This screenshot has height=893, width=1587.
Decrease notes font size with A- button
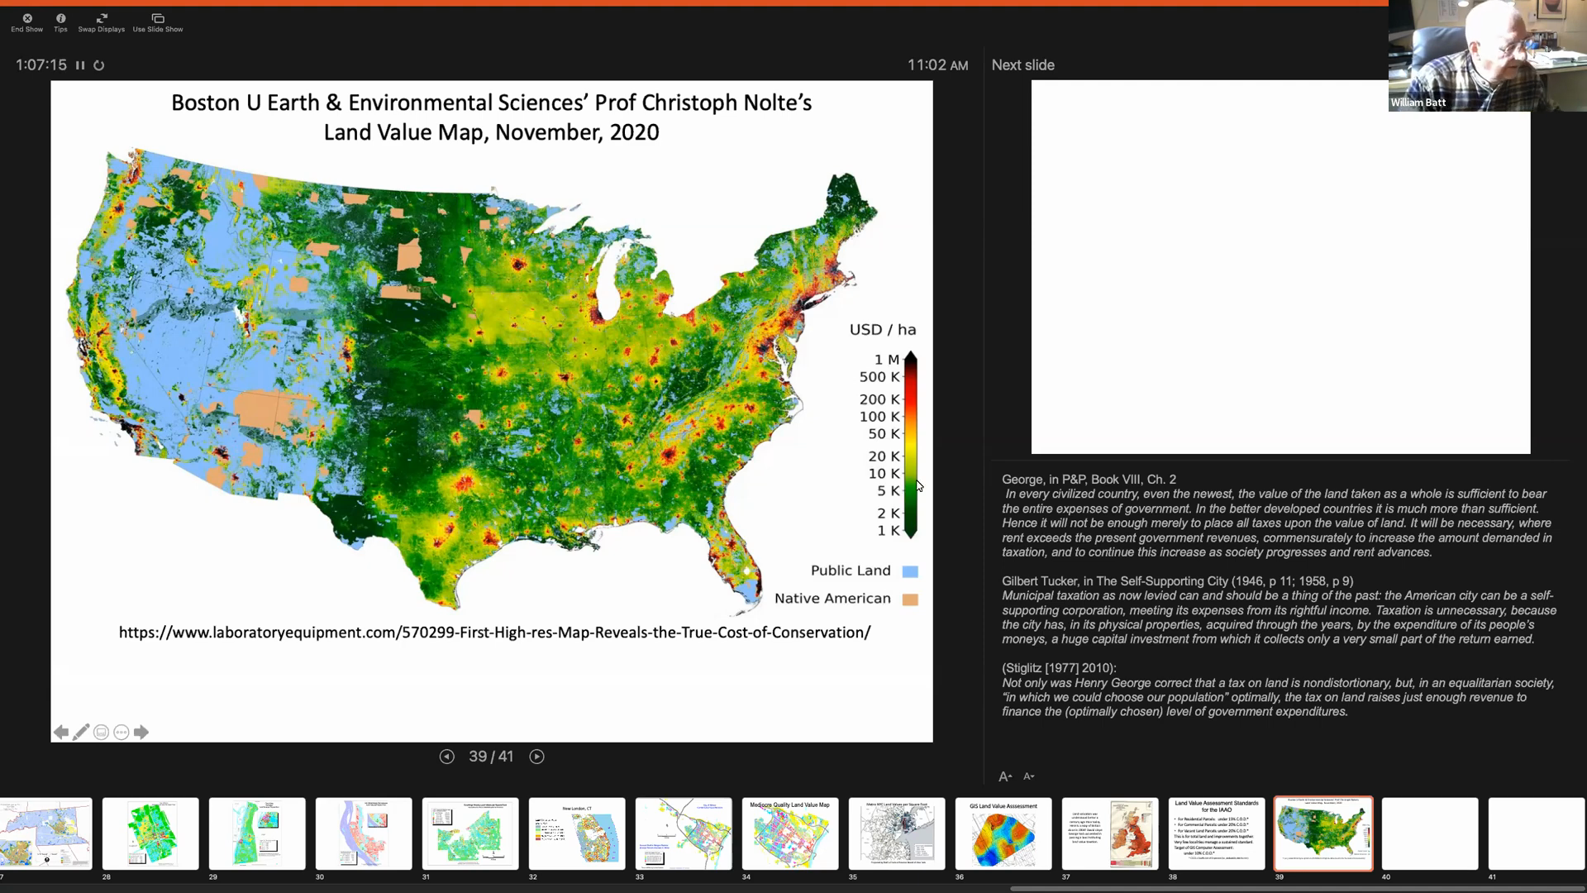[x=1030, y=776]
